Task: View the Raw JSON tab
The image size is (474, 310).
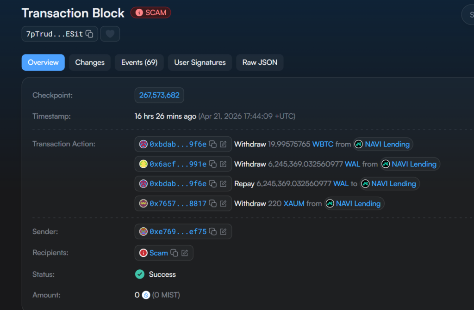Action: pyautogui.click(x=260, y=62)
